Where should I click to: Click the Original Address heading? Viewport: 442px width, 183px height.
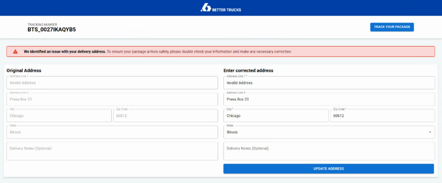click(24, 71)
